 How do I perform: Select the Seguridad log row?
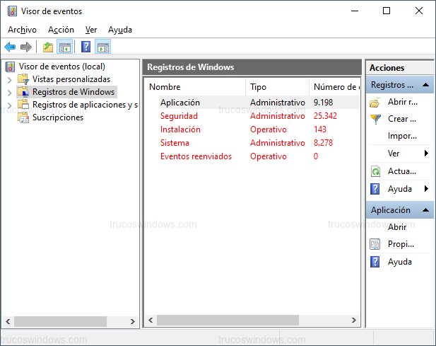[x=179, y=116]
